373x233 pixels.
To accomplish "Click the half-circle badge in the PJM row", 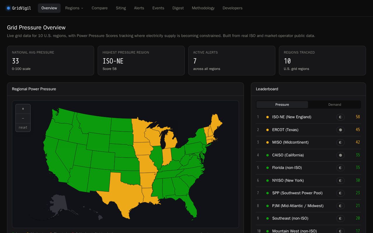I will [340, 206].
